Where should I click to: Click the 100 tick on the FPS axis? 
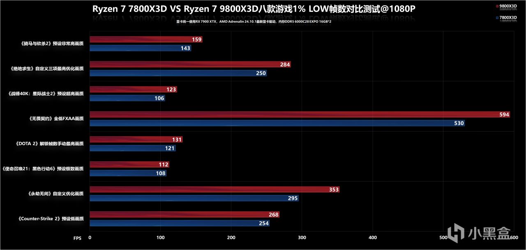click(160, 238)
